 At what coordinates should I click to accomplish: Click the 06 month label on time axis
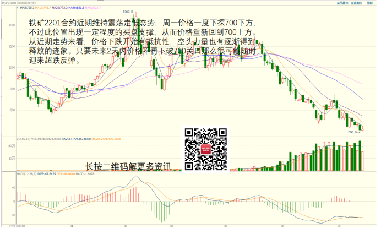tap(171, 225)
